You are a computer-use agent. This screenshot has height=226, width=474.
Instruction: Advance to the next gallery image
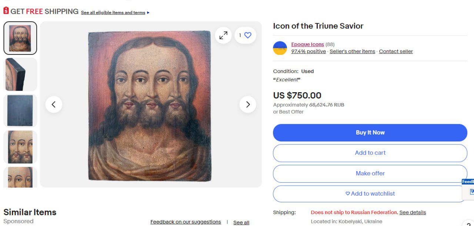248,104
